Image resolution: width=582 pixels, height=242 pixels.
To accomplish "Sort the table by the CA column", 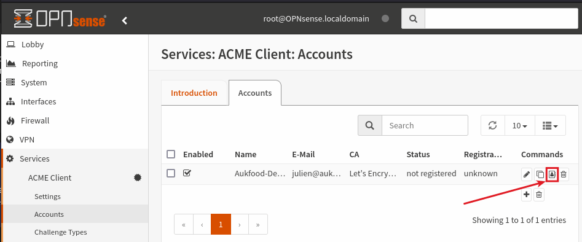I will pos(354,154).
